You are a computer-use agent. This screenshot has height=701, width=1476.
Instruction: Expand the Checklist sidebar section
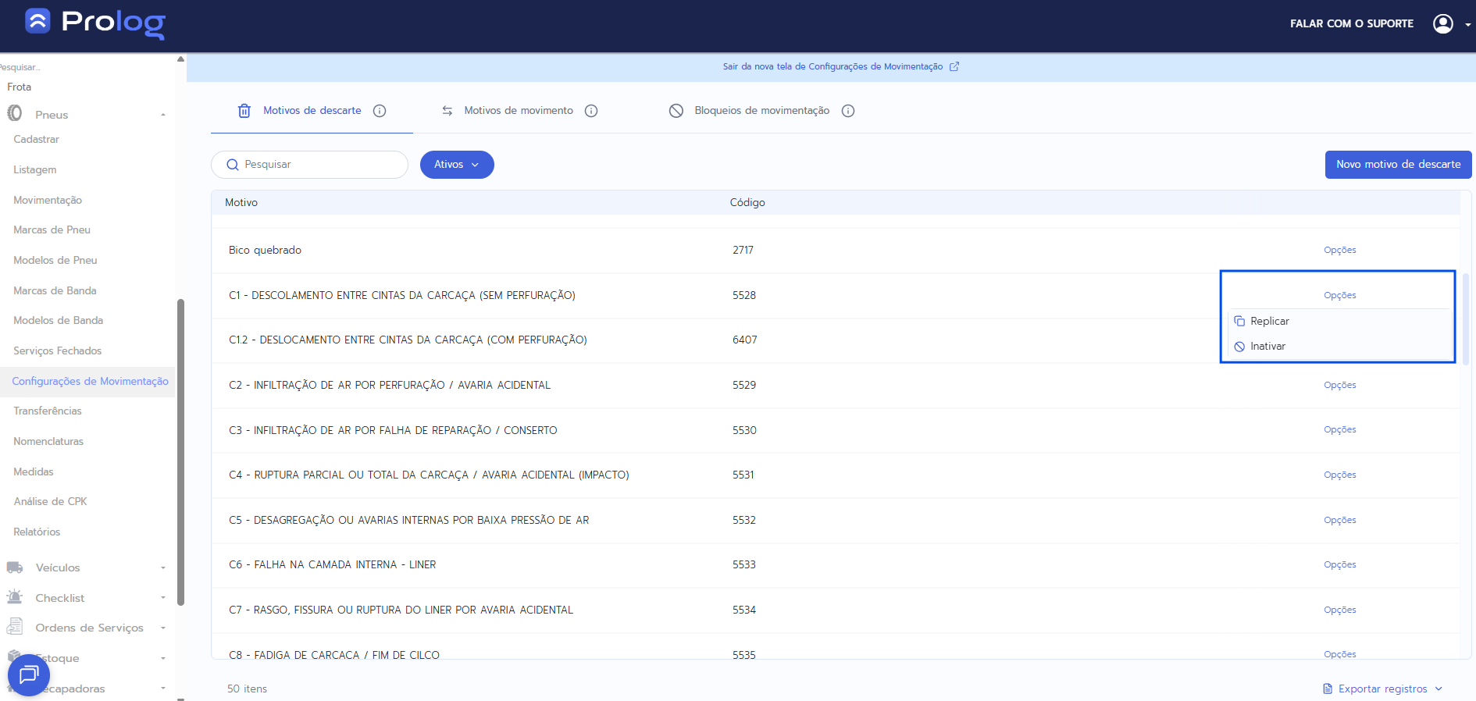(x=163, y=598)
